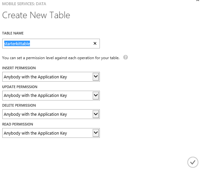This screenshot has height=171, width=201.
Task: Expand the Insert Permission dropdown arrow
Action: pyautogui.click(x=96, y=77)
